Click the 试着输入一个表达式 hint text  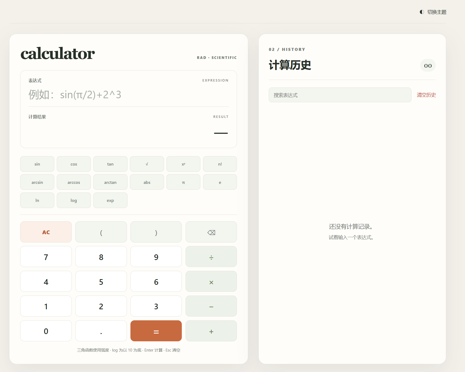(x=352, y=237)
